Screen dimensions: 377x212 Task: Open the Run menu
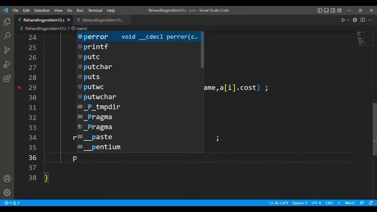pyautogui.click(x=80, y=11)
